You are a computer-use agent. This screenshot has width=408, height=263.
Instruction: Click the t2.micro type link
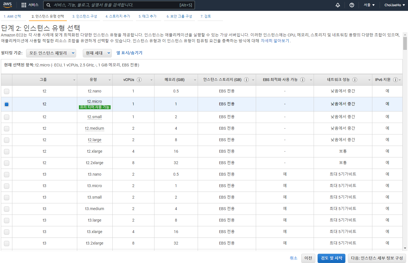click(95, 101)
